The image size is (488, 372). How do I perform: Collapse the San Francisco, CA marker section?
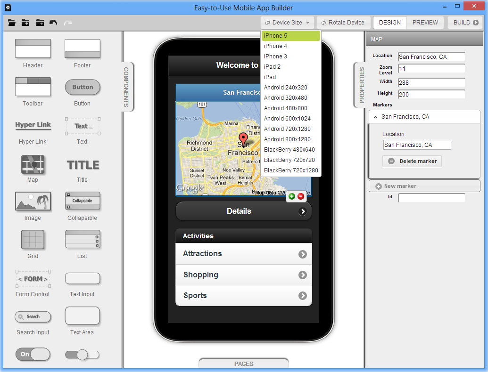[376, 117]
